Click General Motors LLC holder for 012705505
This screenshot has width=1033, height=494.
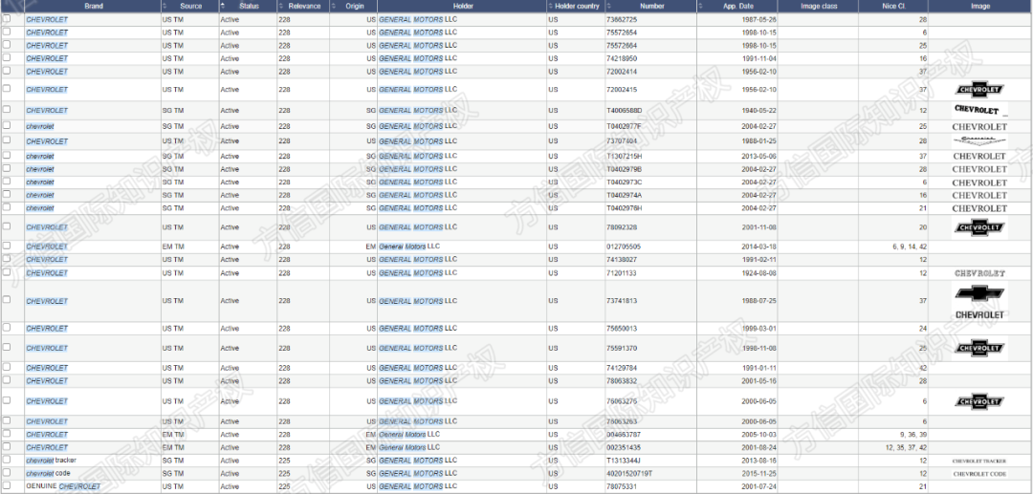click(409, 246)
